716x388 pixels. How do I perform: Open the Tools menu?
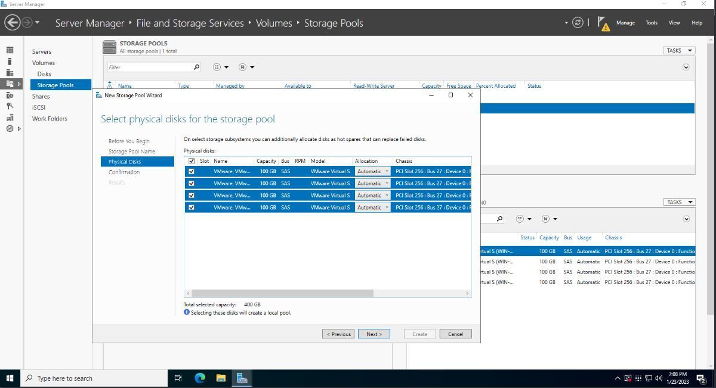[x=651, y=23]
